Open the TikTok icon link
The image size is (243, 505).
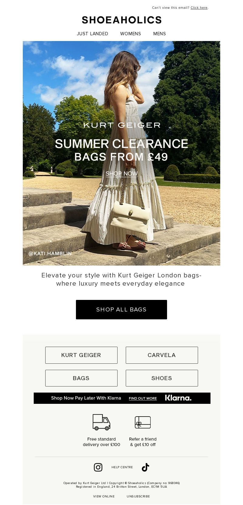pyautogui.click(x=145, y=467)
